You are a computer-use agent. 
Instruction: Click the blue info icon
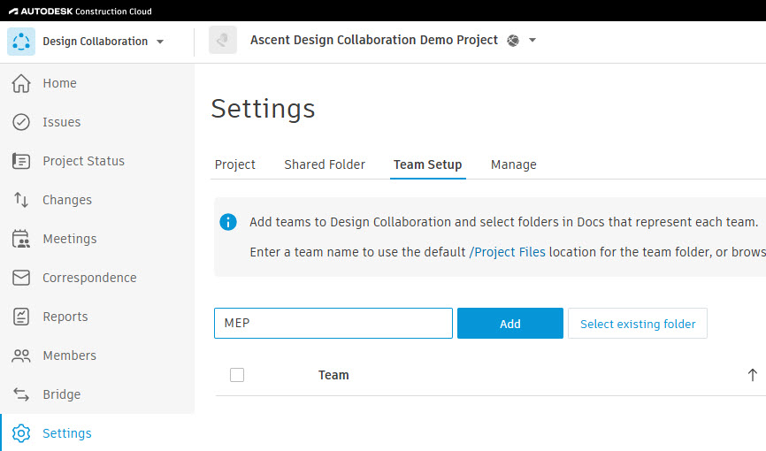228,222
